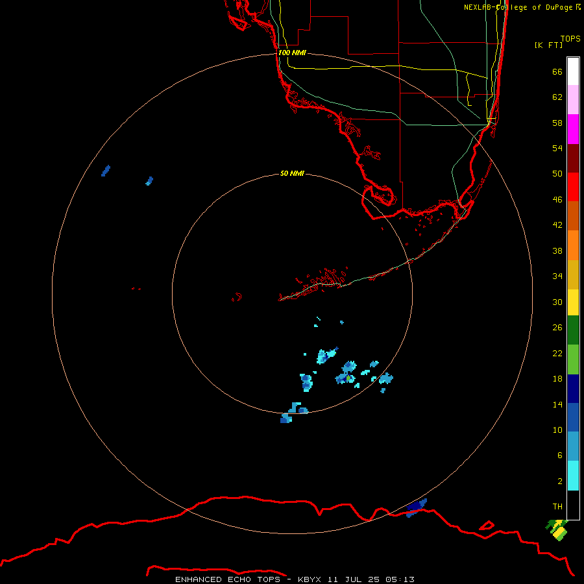The image size is (584, 584).
Task: Click the "62" legend value
Action: (x=557, y=97)
